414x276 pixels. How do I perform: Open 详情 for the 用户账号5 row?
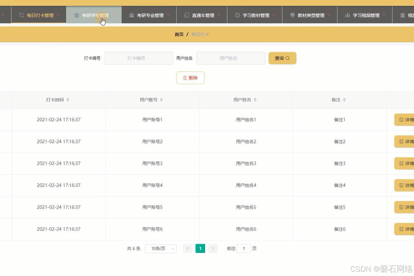pos(404,207)
